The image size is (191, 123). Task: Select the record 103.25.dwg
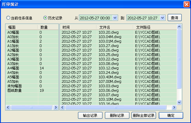coord(118,55)
